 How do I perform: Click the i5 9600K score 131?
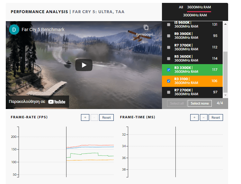[x=215, y=25]
